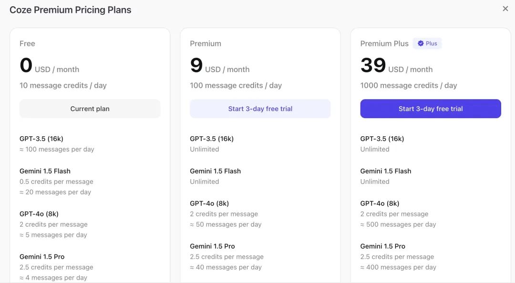Click the 39 USD / month price
Screen dimensions: 515x283
396,66
